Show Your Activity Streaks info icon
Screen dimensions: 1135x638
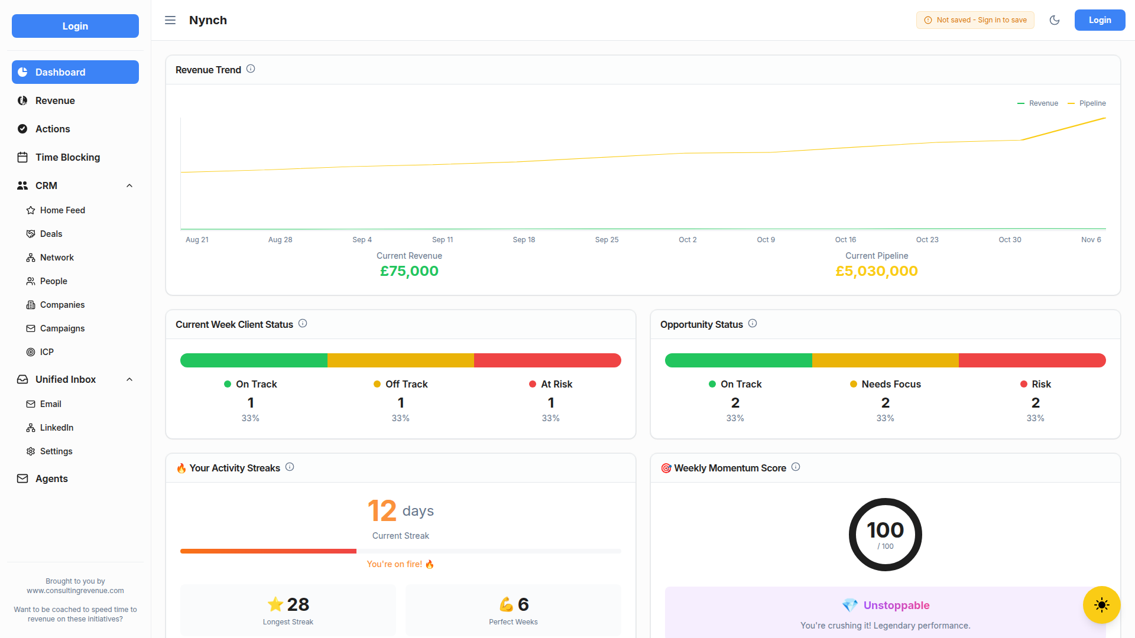(290, 467)
